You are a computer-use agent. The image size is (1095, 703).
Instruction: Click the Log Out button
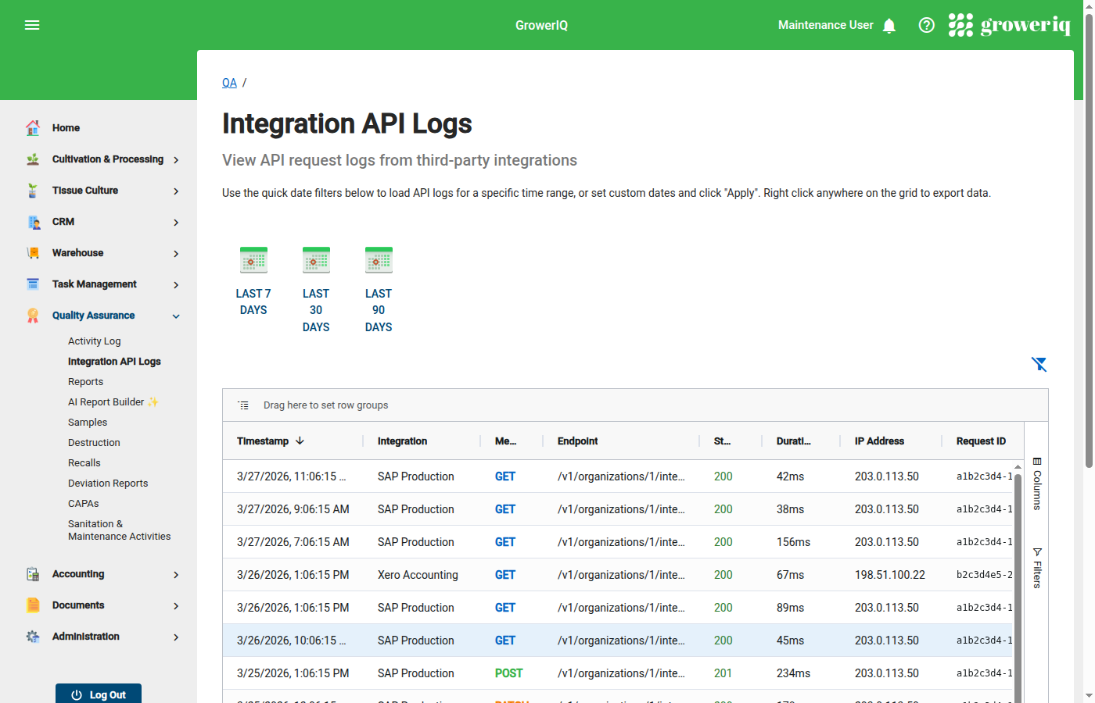point(98,693)
